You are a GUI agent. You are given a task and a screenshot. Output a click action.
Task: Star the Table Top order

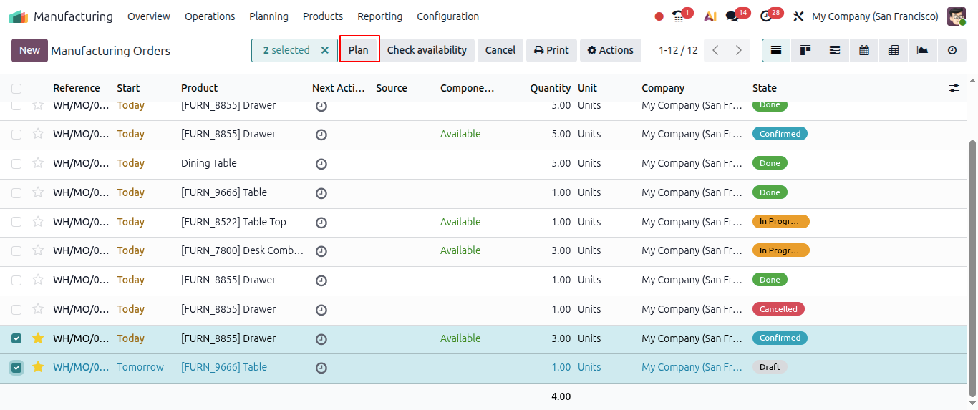(x=38, y=222)
